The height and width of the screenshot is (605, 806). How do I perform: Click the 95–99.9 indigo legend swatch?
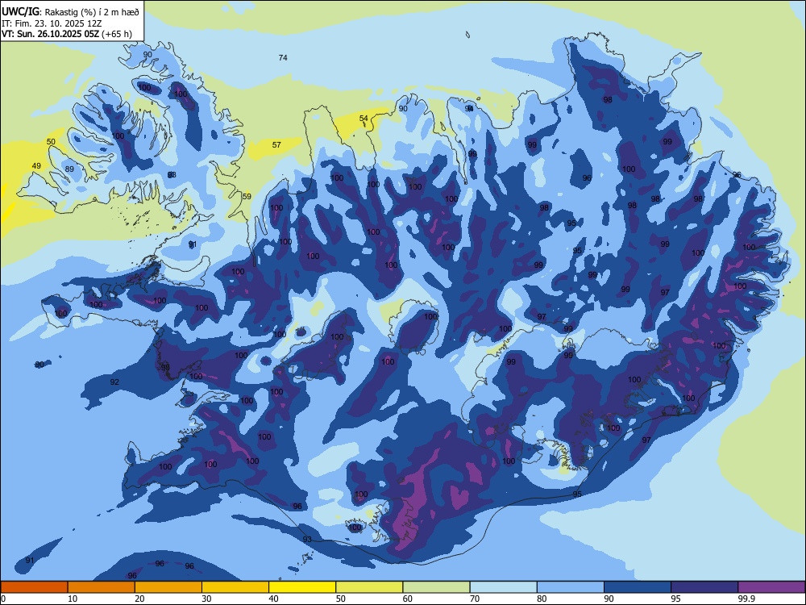pyautogui.click(x=704, y=587)
